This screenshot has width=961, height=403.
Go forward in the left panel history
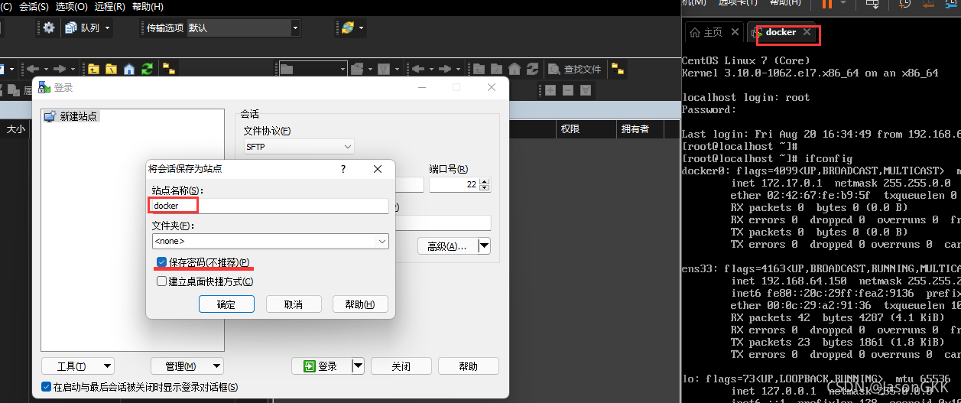click(x=59, y=69)
